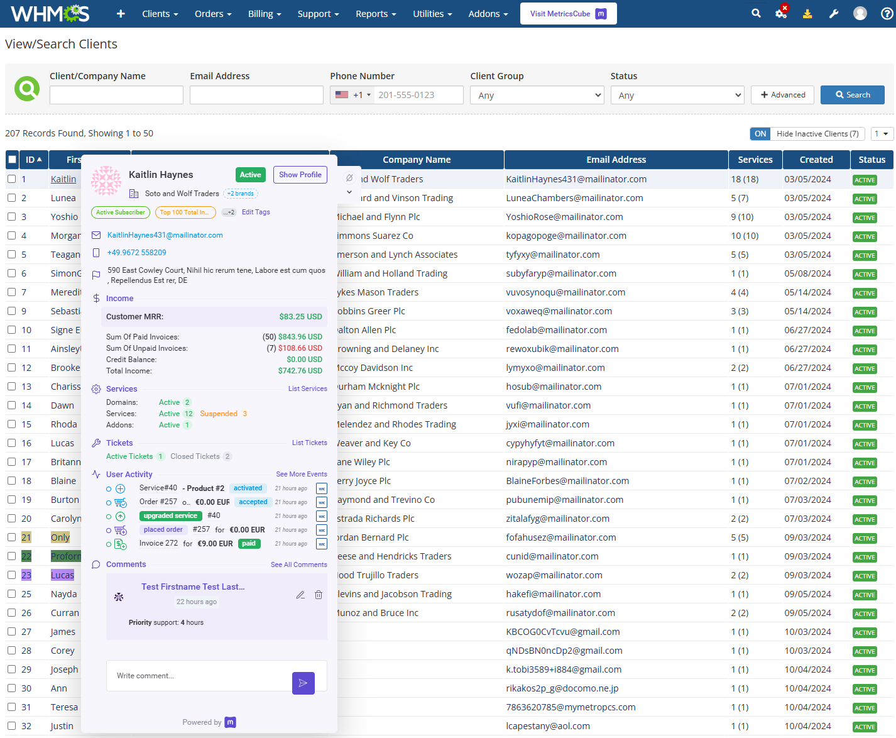
Task: Open the Billing menu
Action: pyautogui.click(x=264, y=13)
